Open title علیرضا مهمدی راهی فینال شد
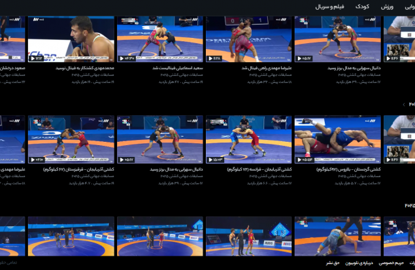Image resolution: width=415 pixels, height=270 pixels. [267, 68]
